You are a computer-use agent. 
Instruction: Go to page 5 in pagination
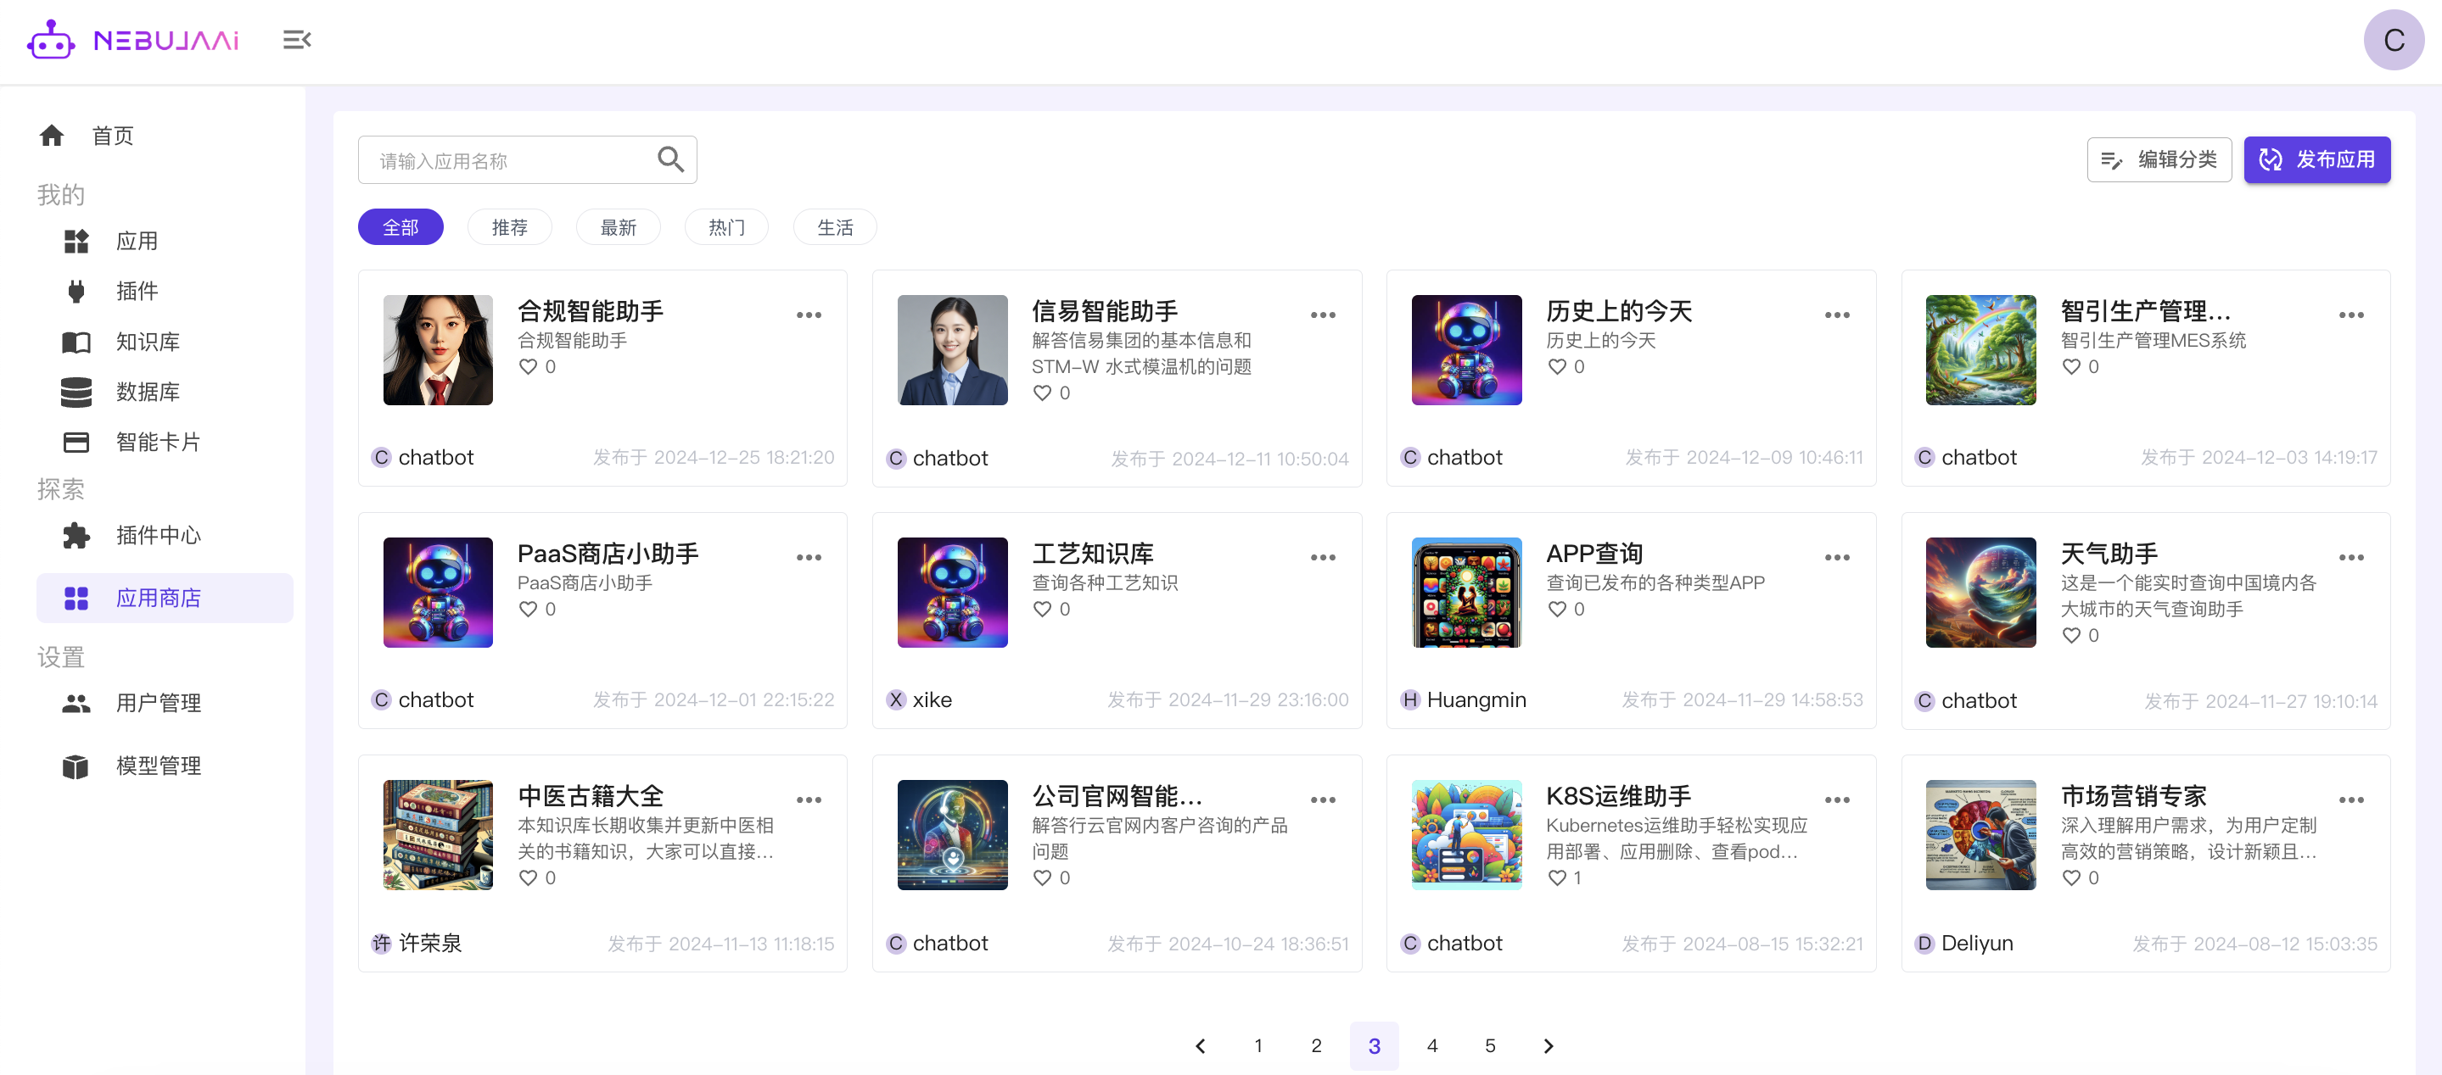click(1490, 1045)
